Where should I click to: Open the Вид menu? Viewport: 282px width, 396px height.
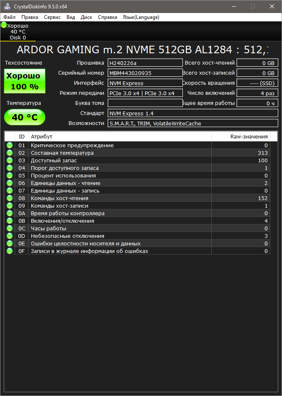71,17
